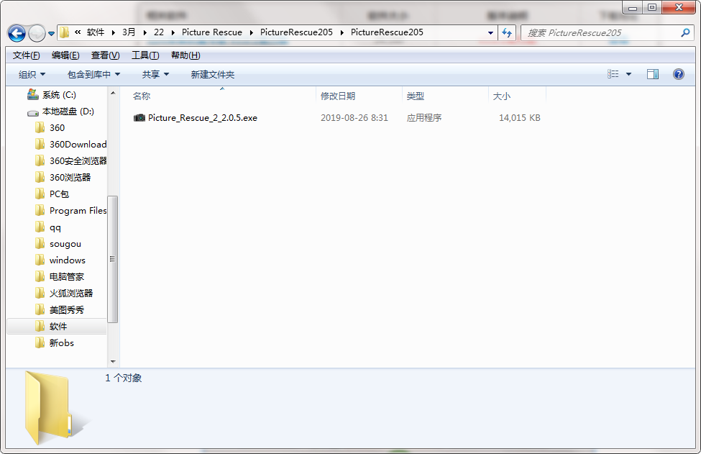Click the search magnifier icon
Image resolution: width=701 pixels, height=454 pixels.
685,32
